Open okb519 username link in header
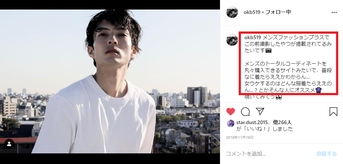Screen dimensions: 343x164 point(252,12)
